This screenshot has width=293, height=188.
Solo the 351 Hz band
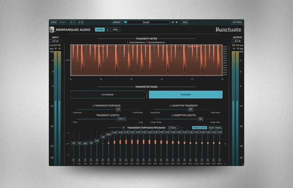coord(91,160)
